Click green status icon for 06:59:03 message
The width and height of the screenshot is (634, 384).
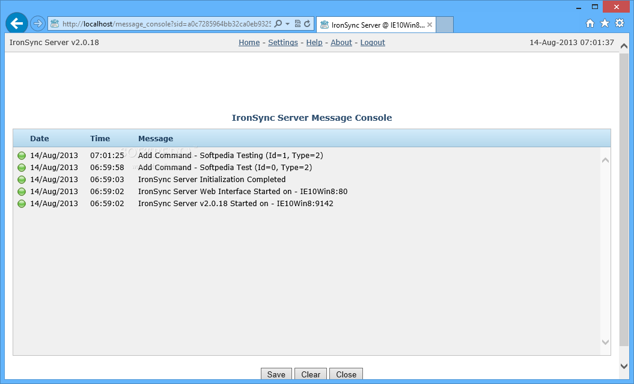pos(22,180)
